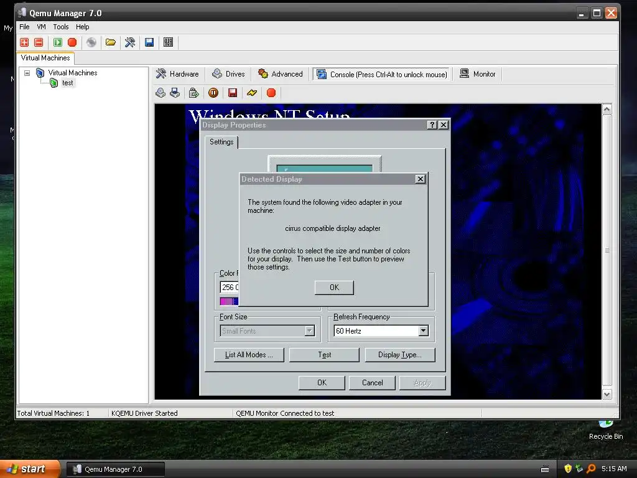Click the green monitor icon beside test
This screenshot has width=637, height=478.
point(53,83)
